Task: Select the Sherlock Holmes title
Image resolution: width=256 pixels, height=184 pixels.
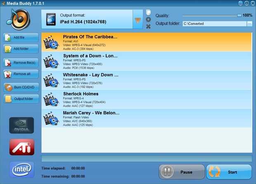Action: (81, 94)
